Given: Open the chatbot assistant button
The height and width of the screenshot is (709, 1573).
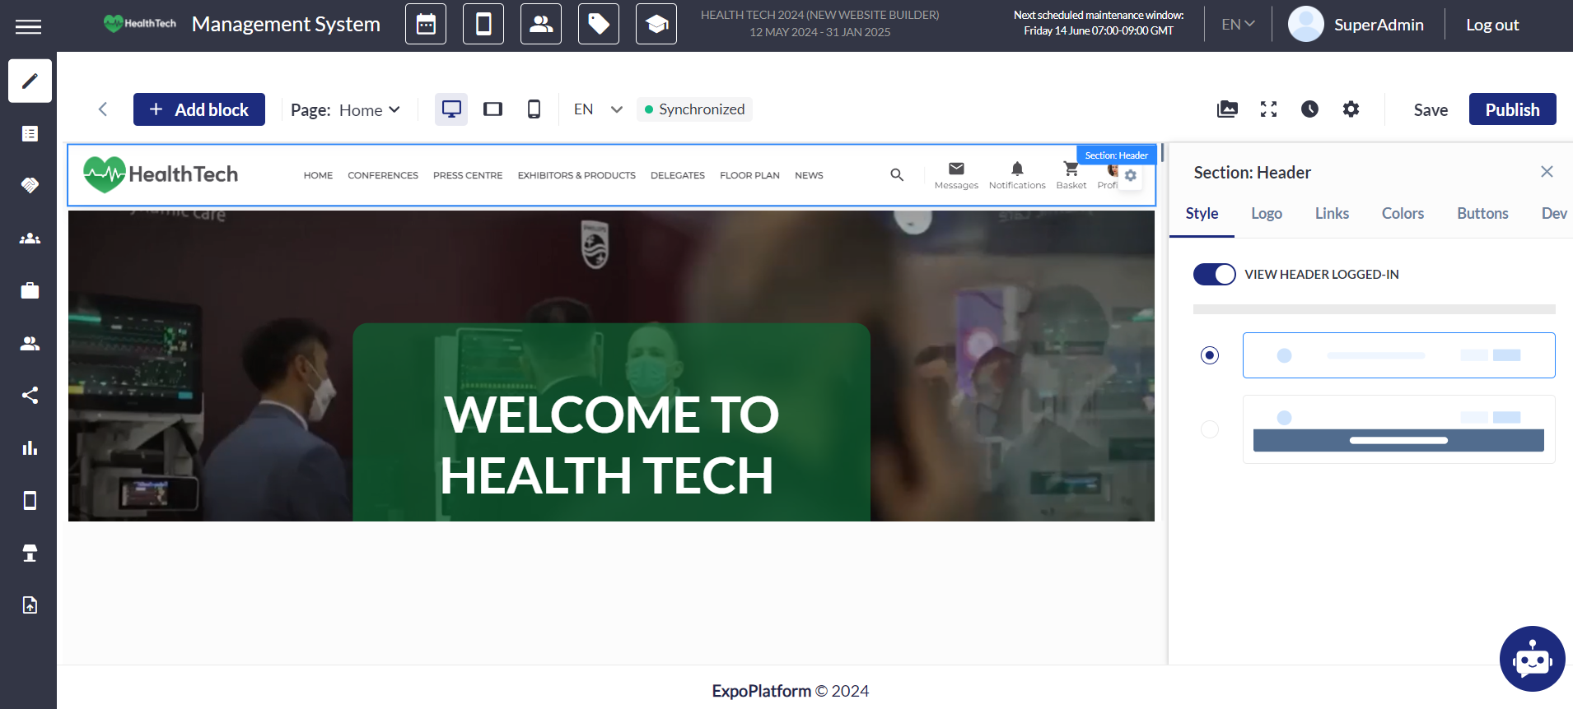Looking at the screenshot, I should click(x=1532, y=659).
